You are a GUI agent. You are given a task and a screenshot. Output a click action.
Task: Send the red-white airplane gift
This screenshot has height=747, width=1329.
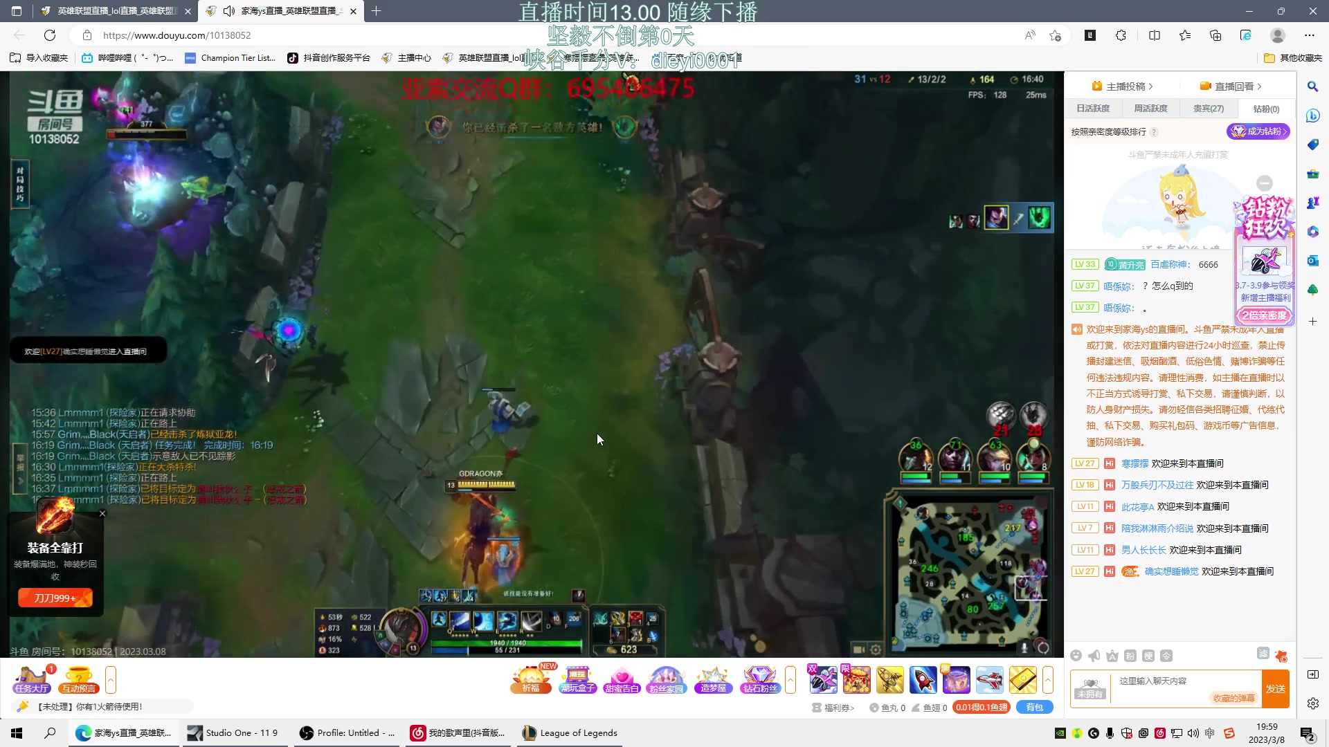coord(989,679)
